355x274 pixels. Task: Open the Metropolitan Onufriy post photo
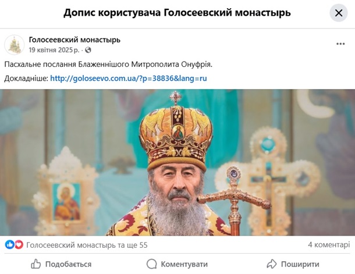pos(177,162)
